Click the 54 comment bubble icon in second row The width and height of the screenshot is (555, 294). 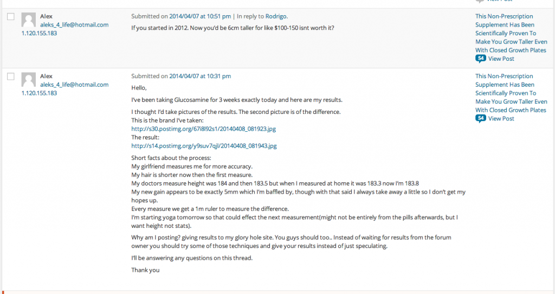(x=480, y=118)
